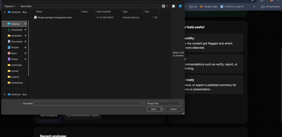The width and height of the screenshot is (282, 137).
Task: Open the Organize menu in file dialog
Action: [10, 6]
